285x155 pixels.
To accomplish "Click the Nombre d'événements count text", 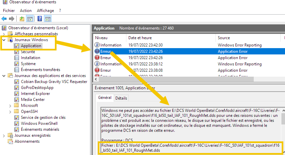I will coord(146,28).
